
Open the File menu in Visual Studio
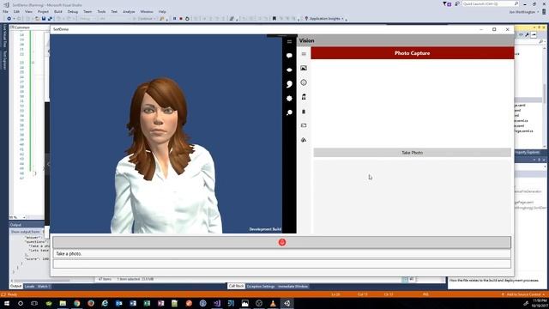pos(5,11)
